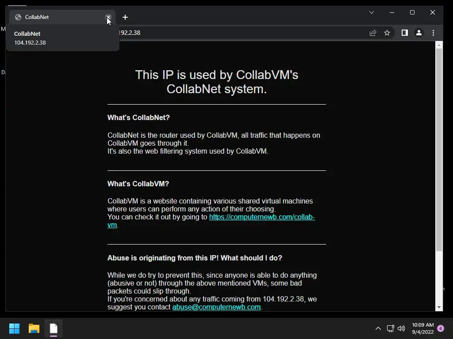453x339 pixels.
Task: Open the tab search dropdown chevron
Action: [372, 12]
